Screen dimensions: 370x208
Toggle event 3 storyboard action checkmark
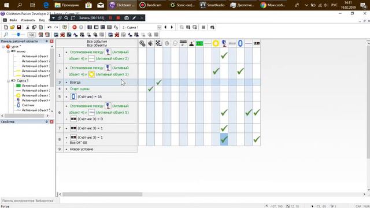click(158, 82)
